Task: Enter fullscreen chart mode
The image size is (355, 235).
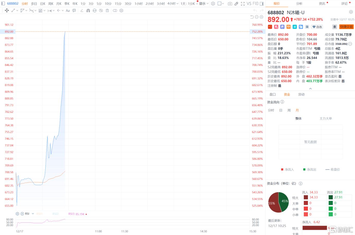Action: point(243,4)
